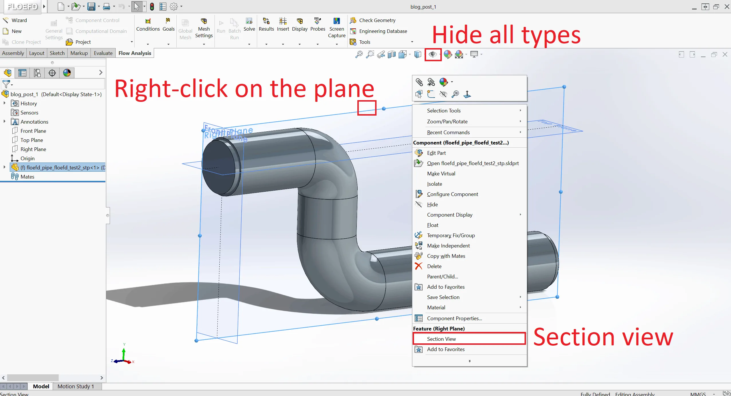Click the Rebuild traffic light icon
This screenshot has height=396, width=731.
click(152, 7)
